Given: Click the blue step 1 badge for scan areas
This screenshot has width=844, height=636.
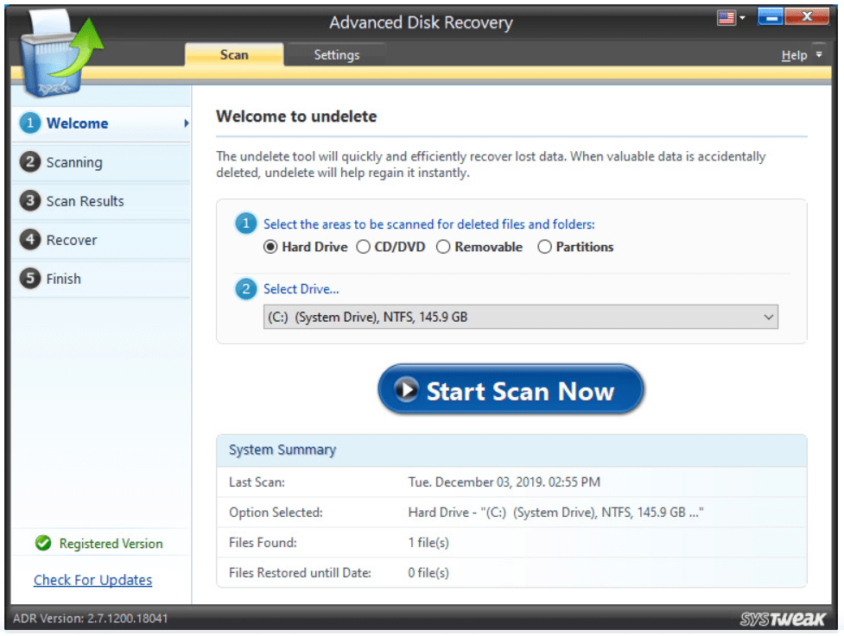Looking at the screenshot, I should pyautogui.click(x=246, y=224).
